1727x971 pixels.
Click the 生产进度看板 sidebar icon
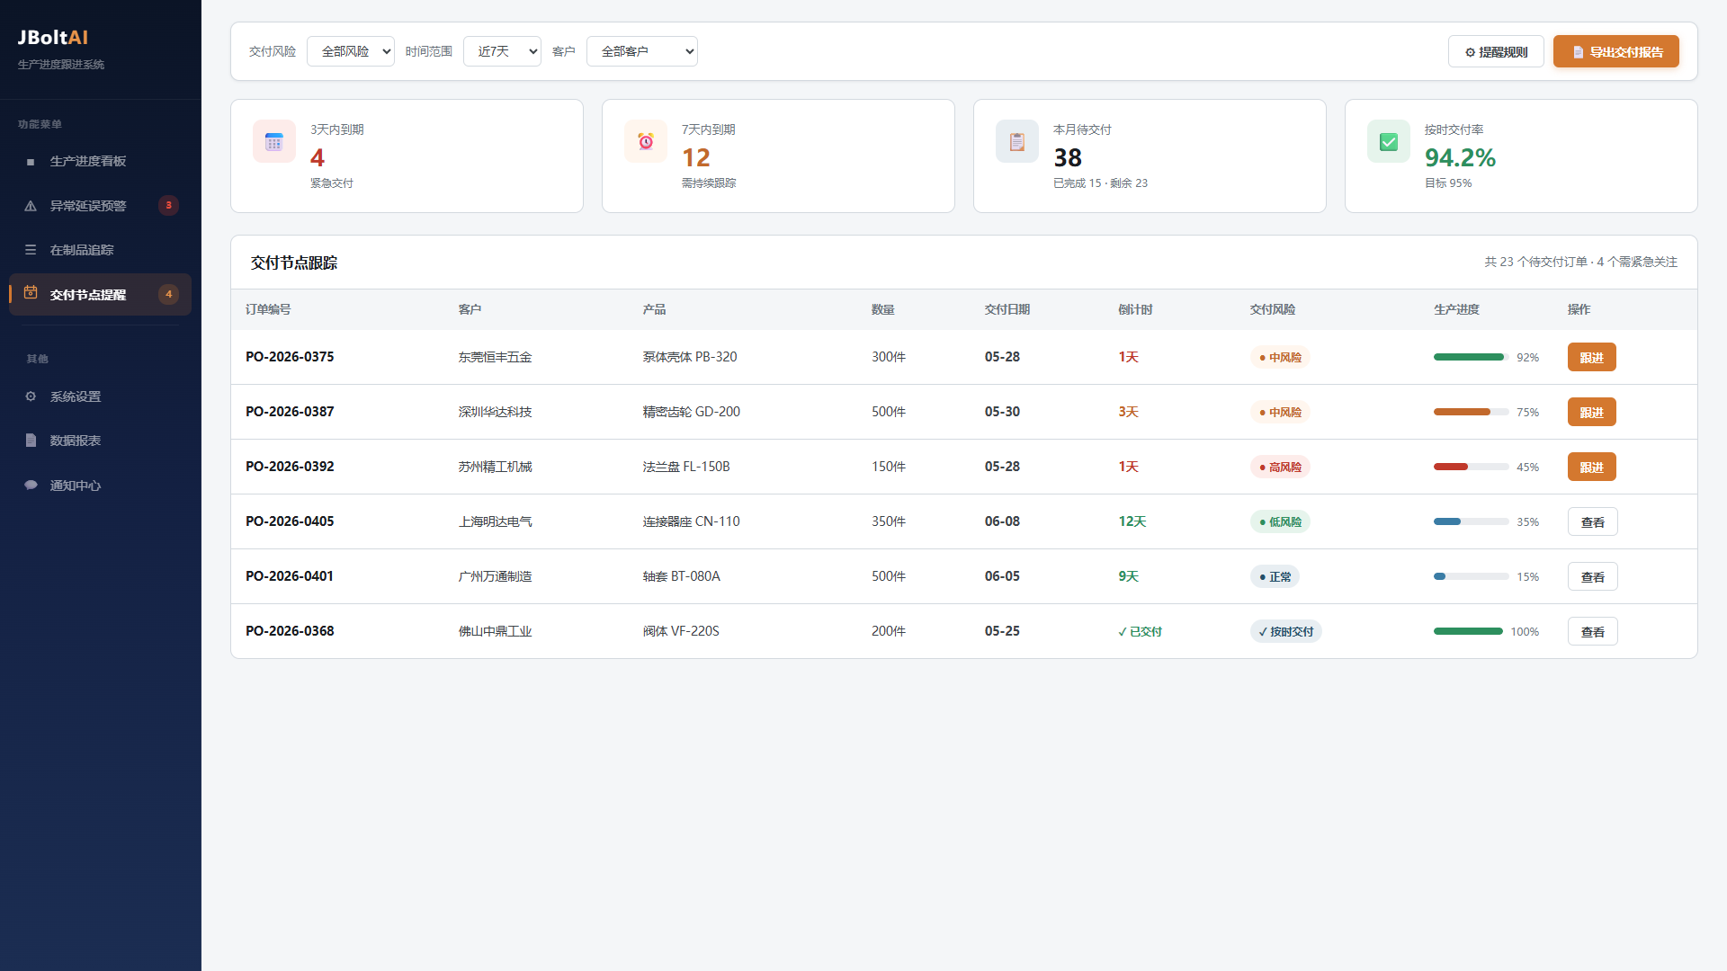coord(31,162)
